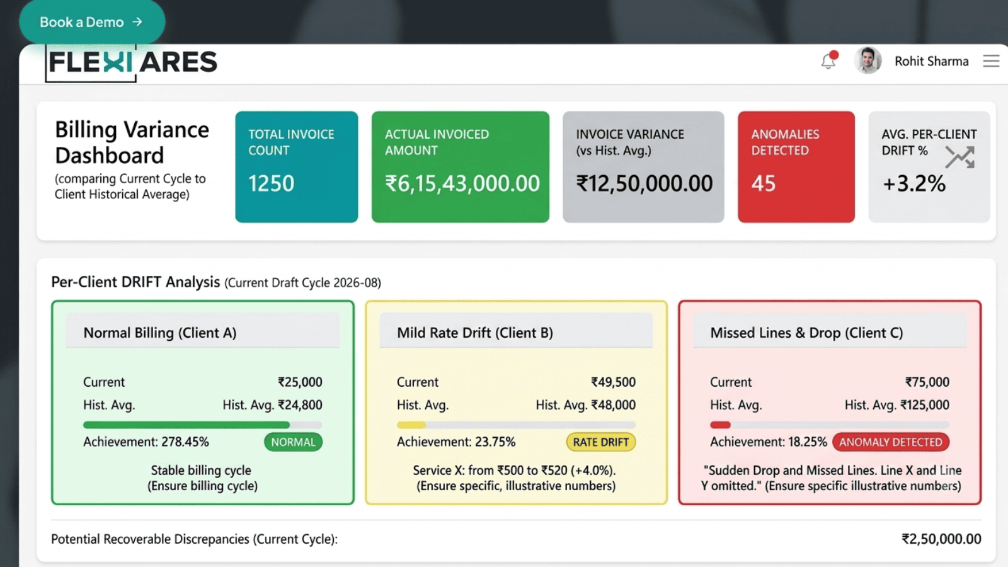The height and width of the screenshot is (567, 1008).
Task: Click the 45 anomalies value
Action: (763, 183)
